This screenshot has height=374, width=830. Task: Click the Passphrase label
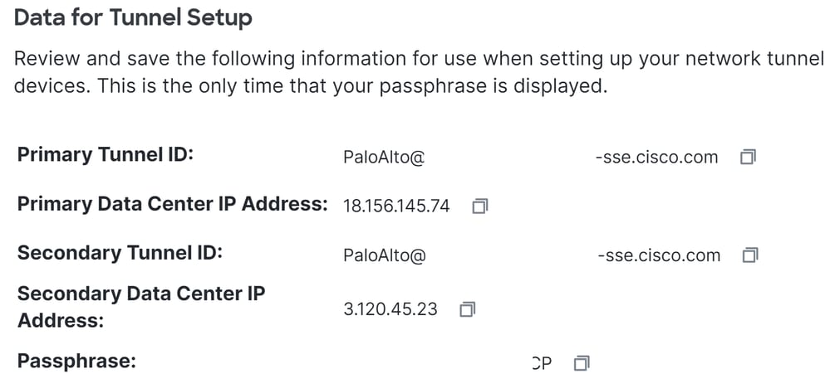tap(76, 362)
